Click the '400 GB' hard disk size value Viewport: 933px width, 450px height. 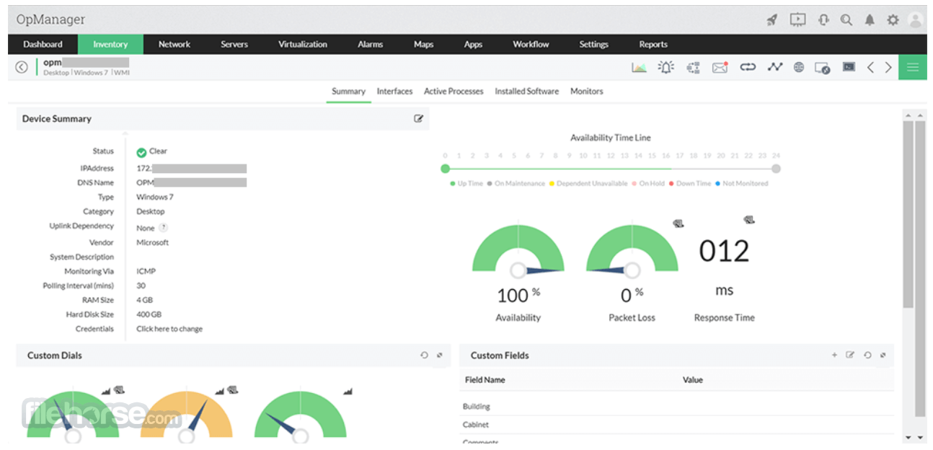click(149, 314)
